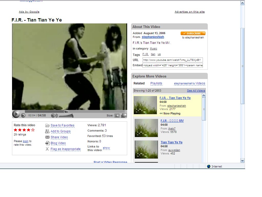Screen dimensions: 262x197
Task: Click the F.I.R. tag
Action: pyautogui.click(x=145, y=54)
